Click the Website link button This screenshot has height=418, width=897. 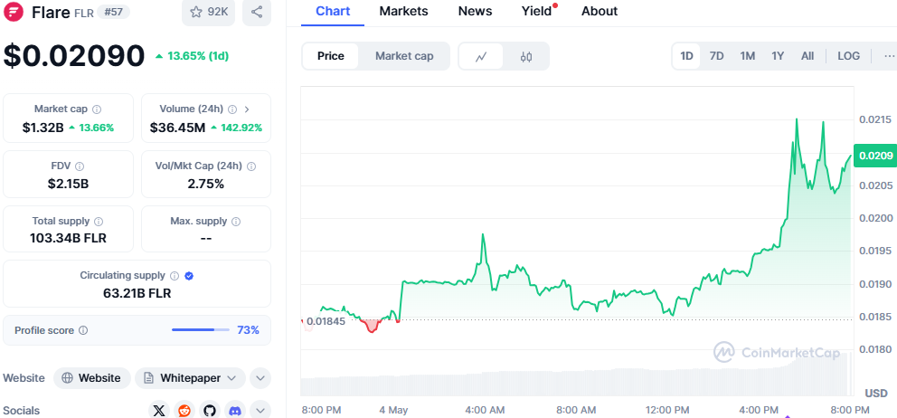pyautogui.click(x=91, y=378)
